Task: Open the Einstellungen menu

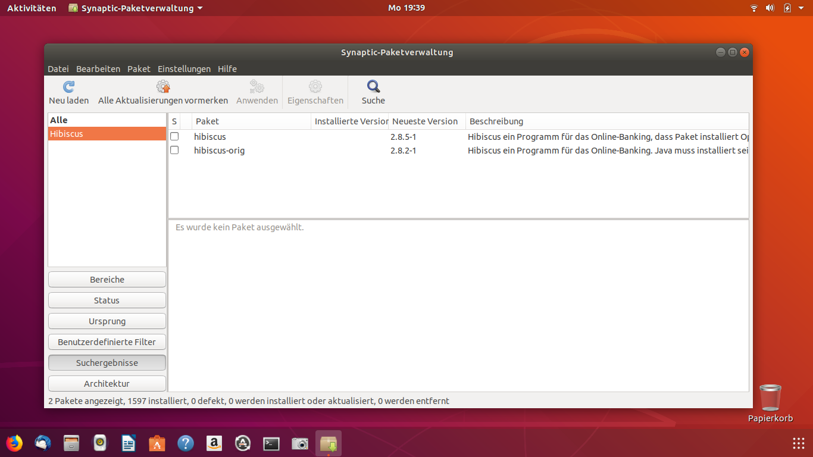Action: tap(184, 69)
